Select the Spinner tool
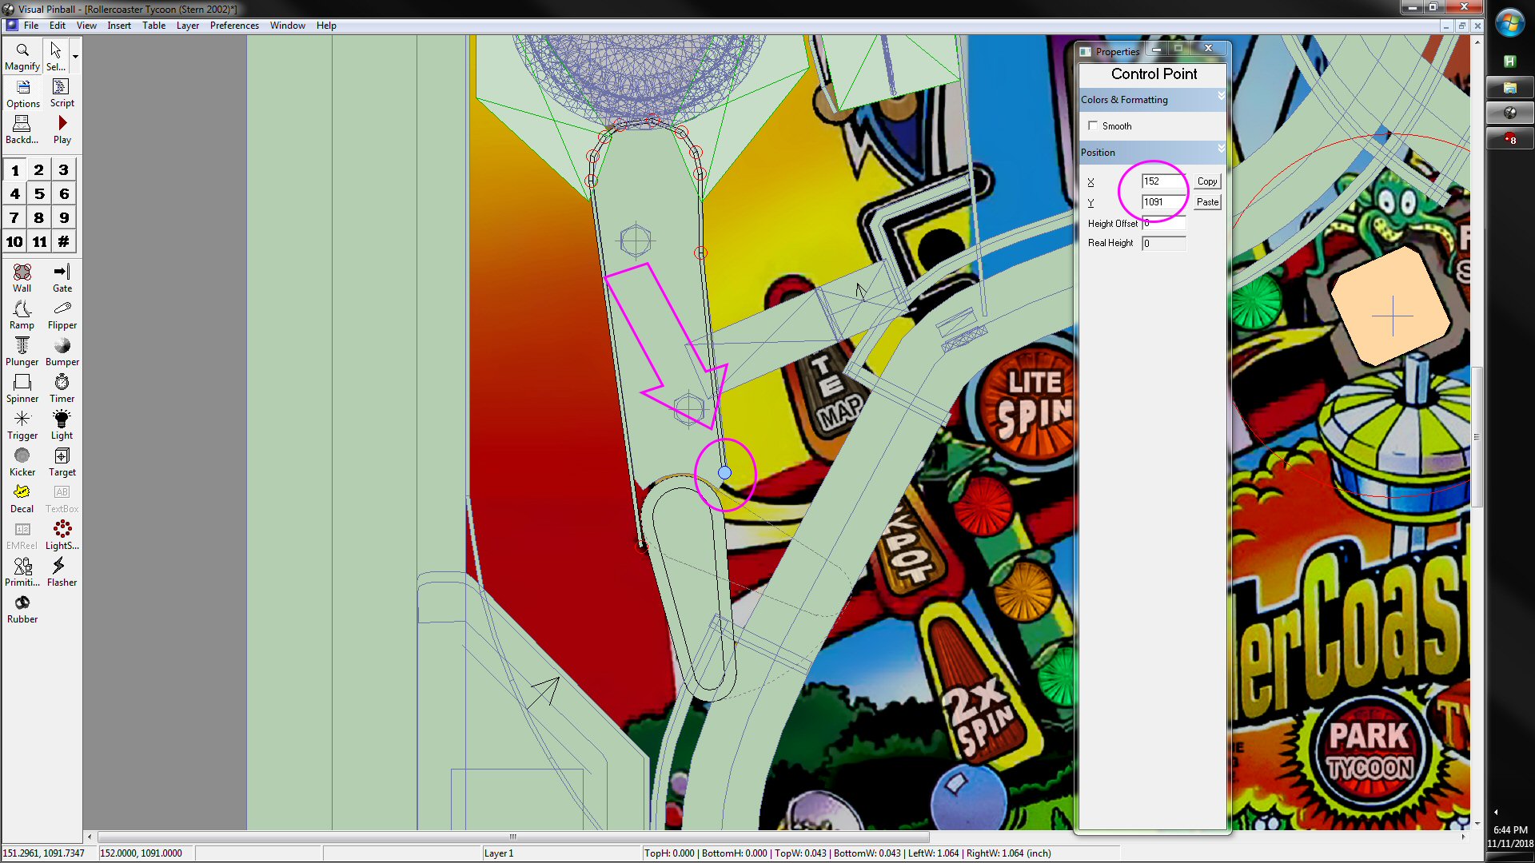The image size is (1535, 863). point(22,388)
